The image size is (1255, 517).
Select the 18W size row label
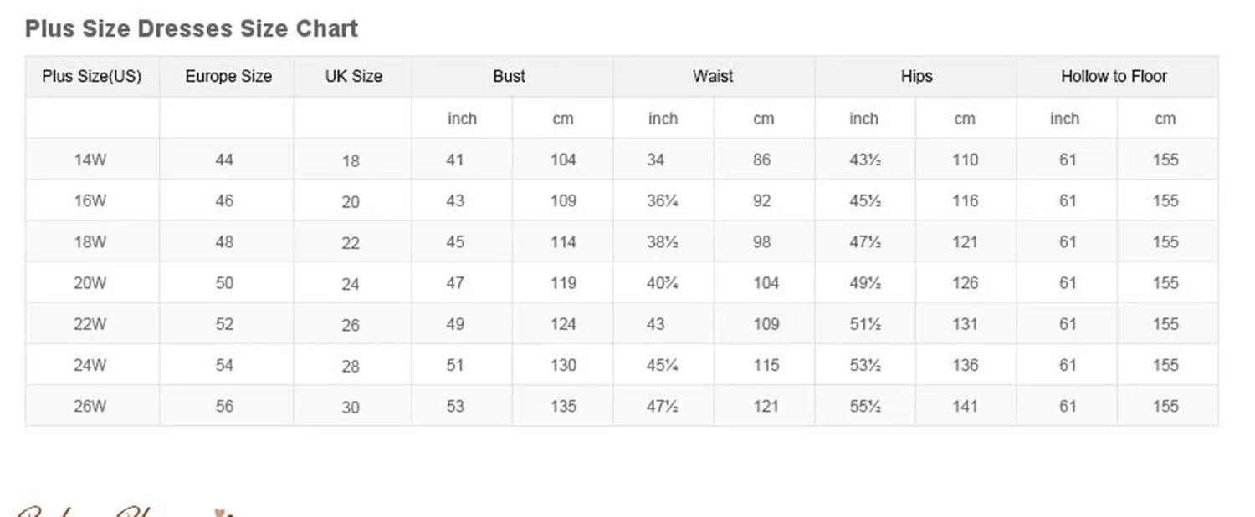point(90,242)
